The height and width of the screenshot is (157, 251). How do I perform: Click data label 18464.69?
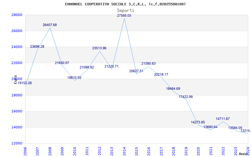point(173,89)
